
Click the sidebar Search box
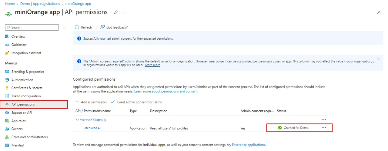click(32, 27)
